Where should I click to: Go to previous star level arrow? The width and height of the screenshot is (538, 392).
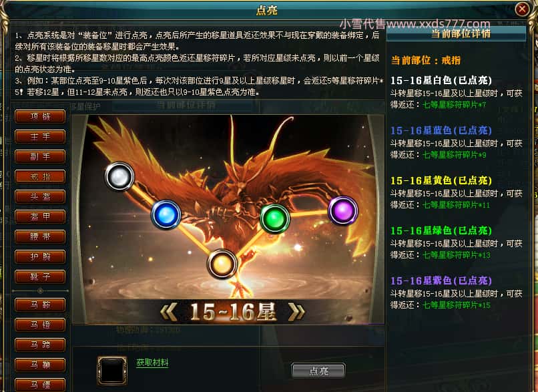169,312
